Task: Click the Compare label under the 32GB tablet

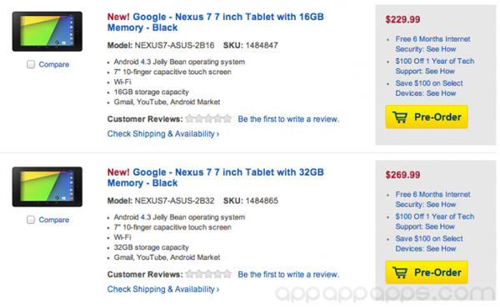Action: pos(54,220)
